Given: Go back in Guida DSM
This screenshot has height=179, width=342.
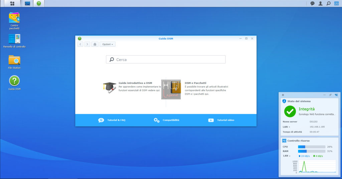Looking at the screenshot, I should 80,44.
